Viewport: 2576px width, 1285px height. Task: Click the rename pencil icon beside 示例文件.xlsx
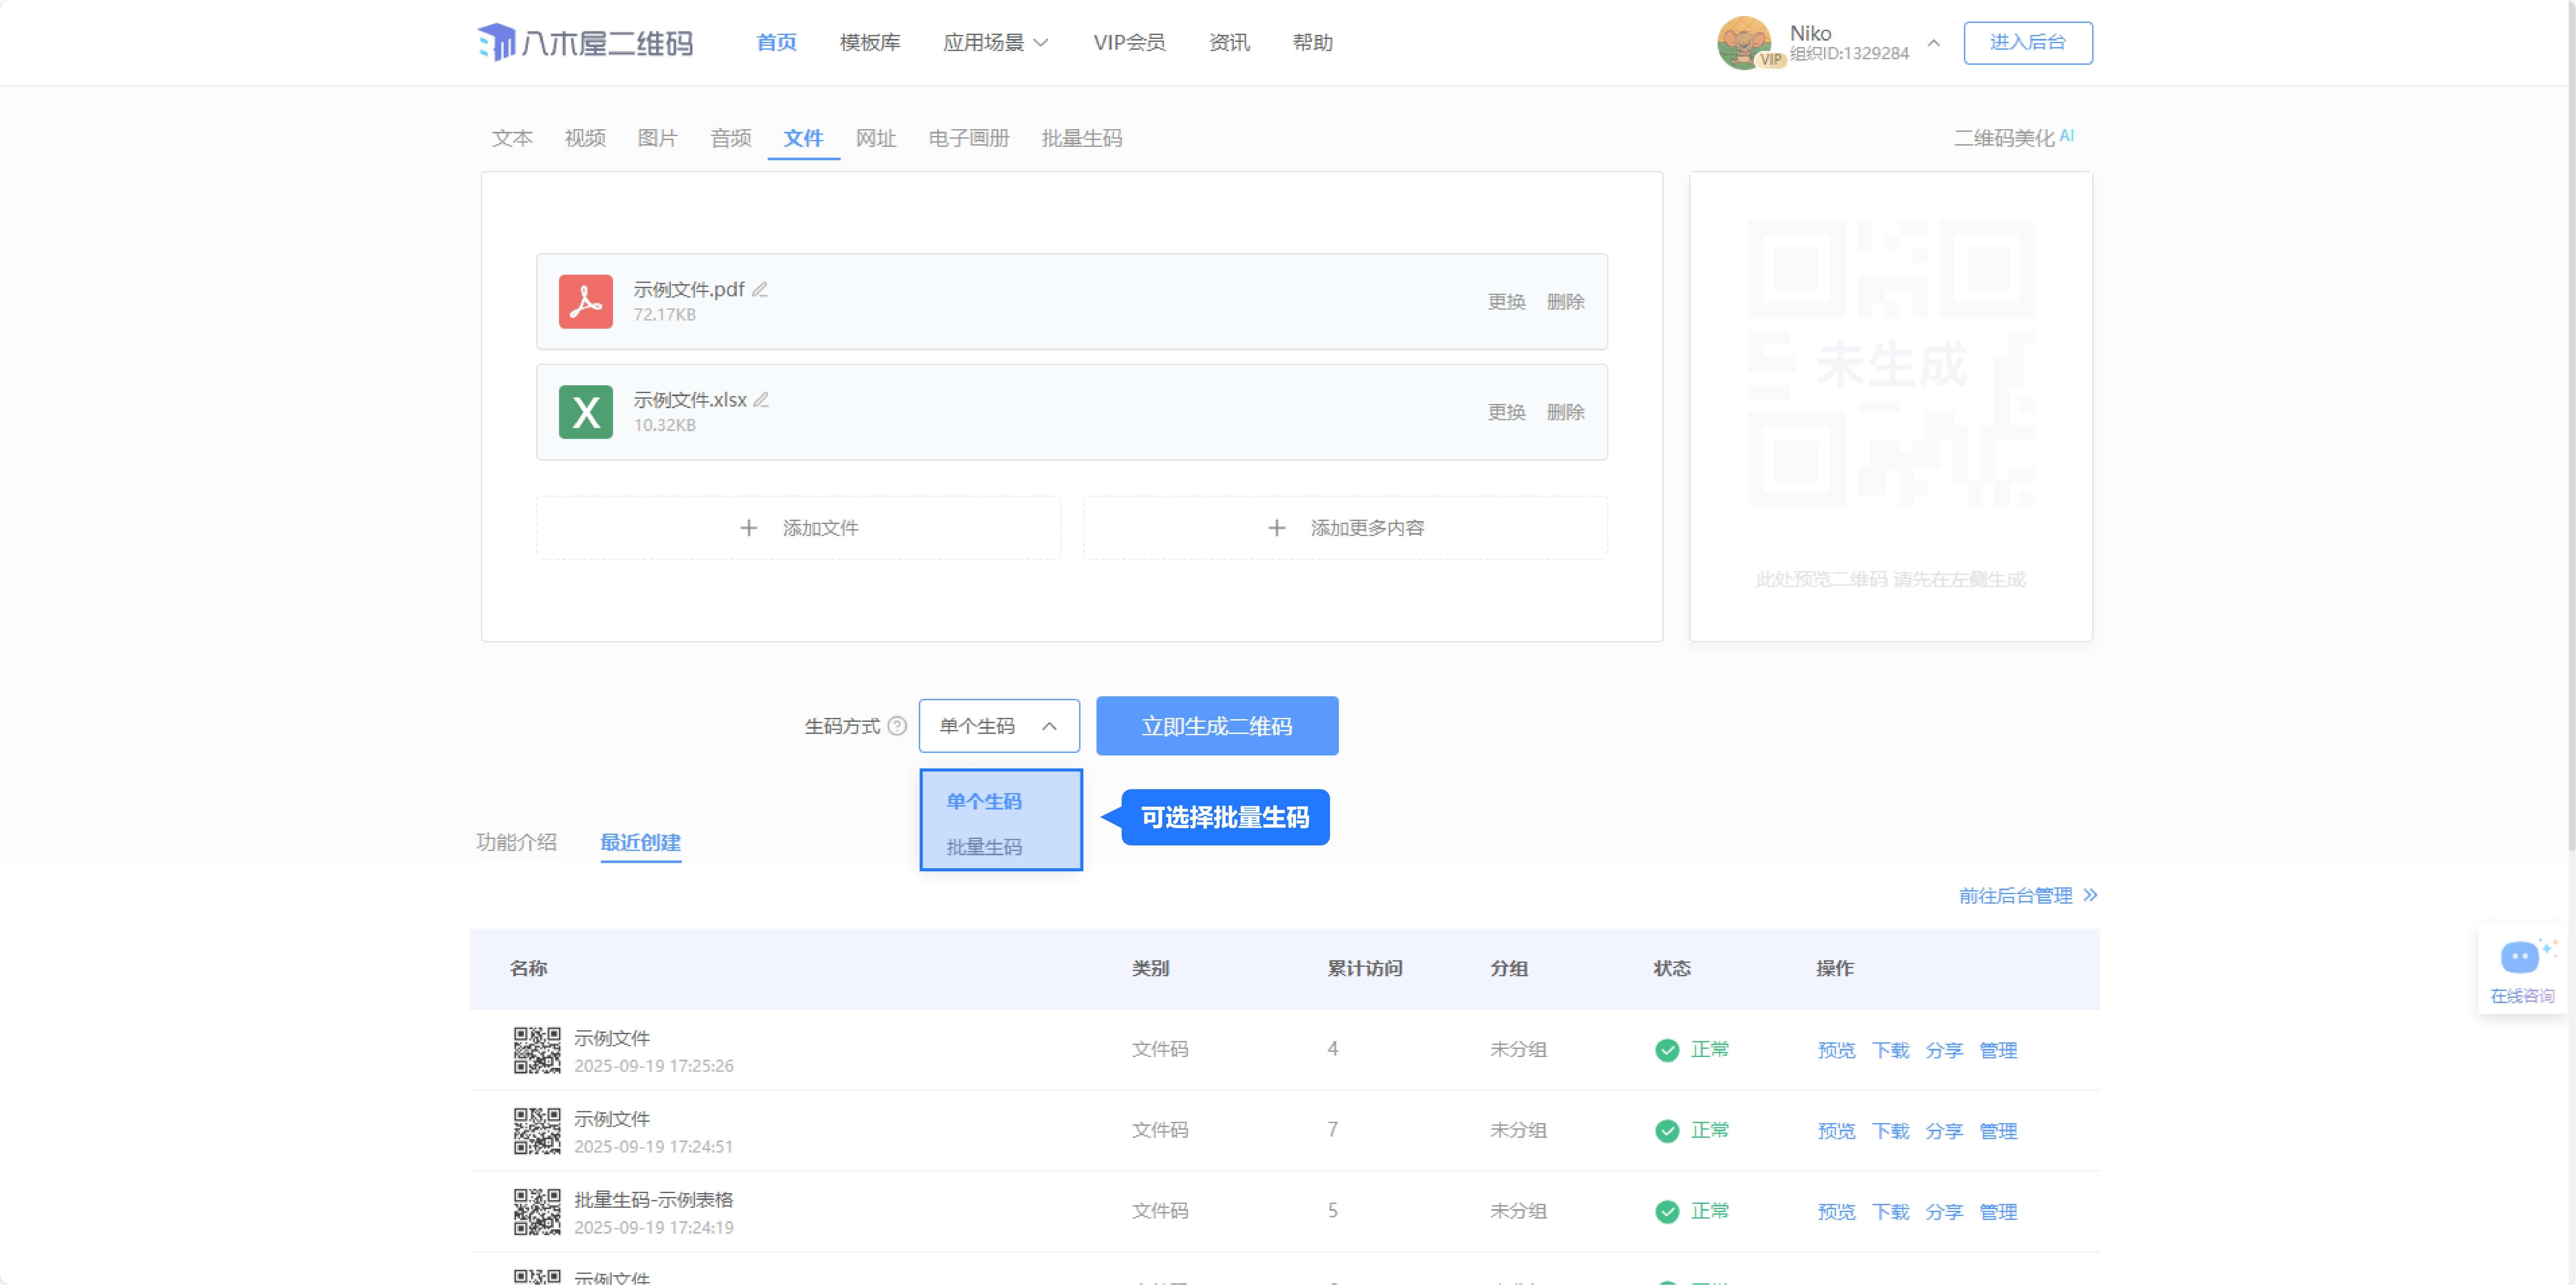[x=761, y=400]
